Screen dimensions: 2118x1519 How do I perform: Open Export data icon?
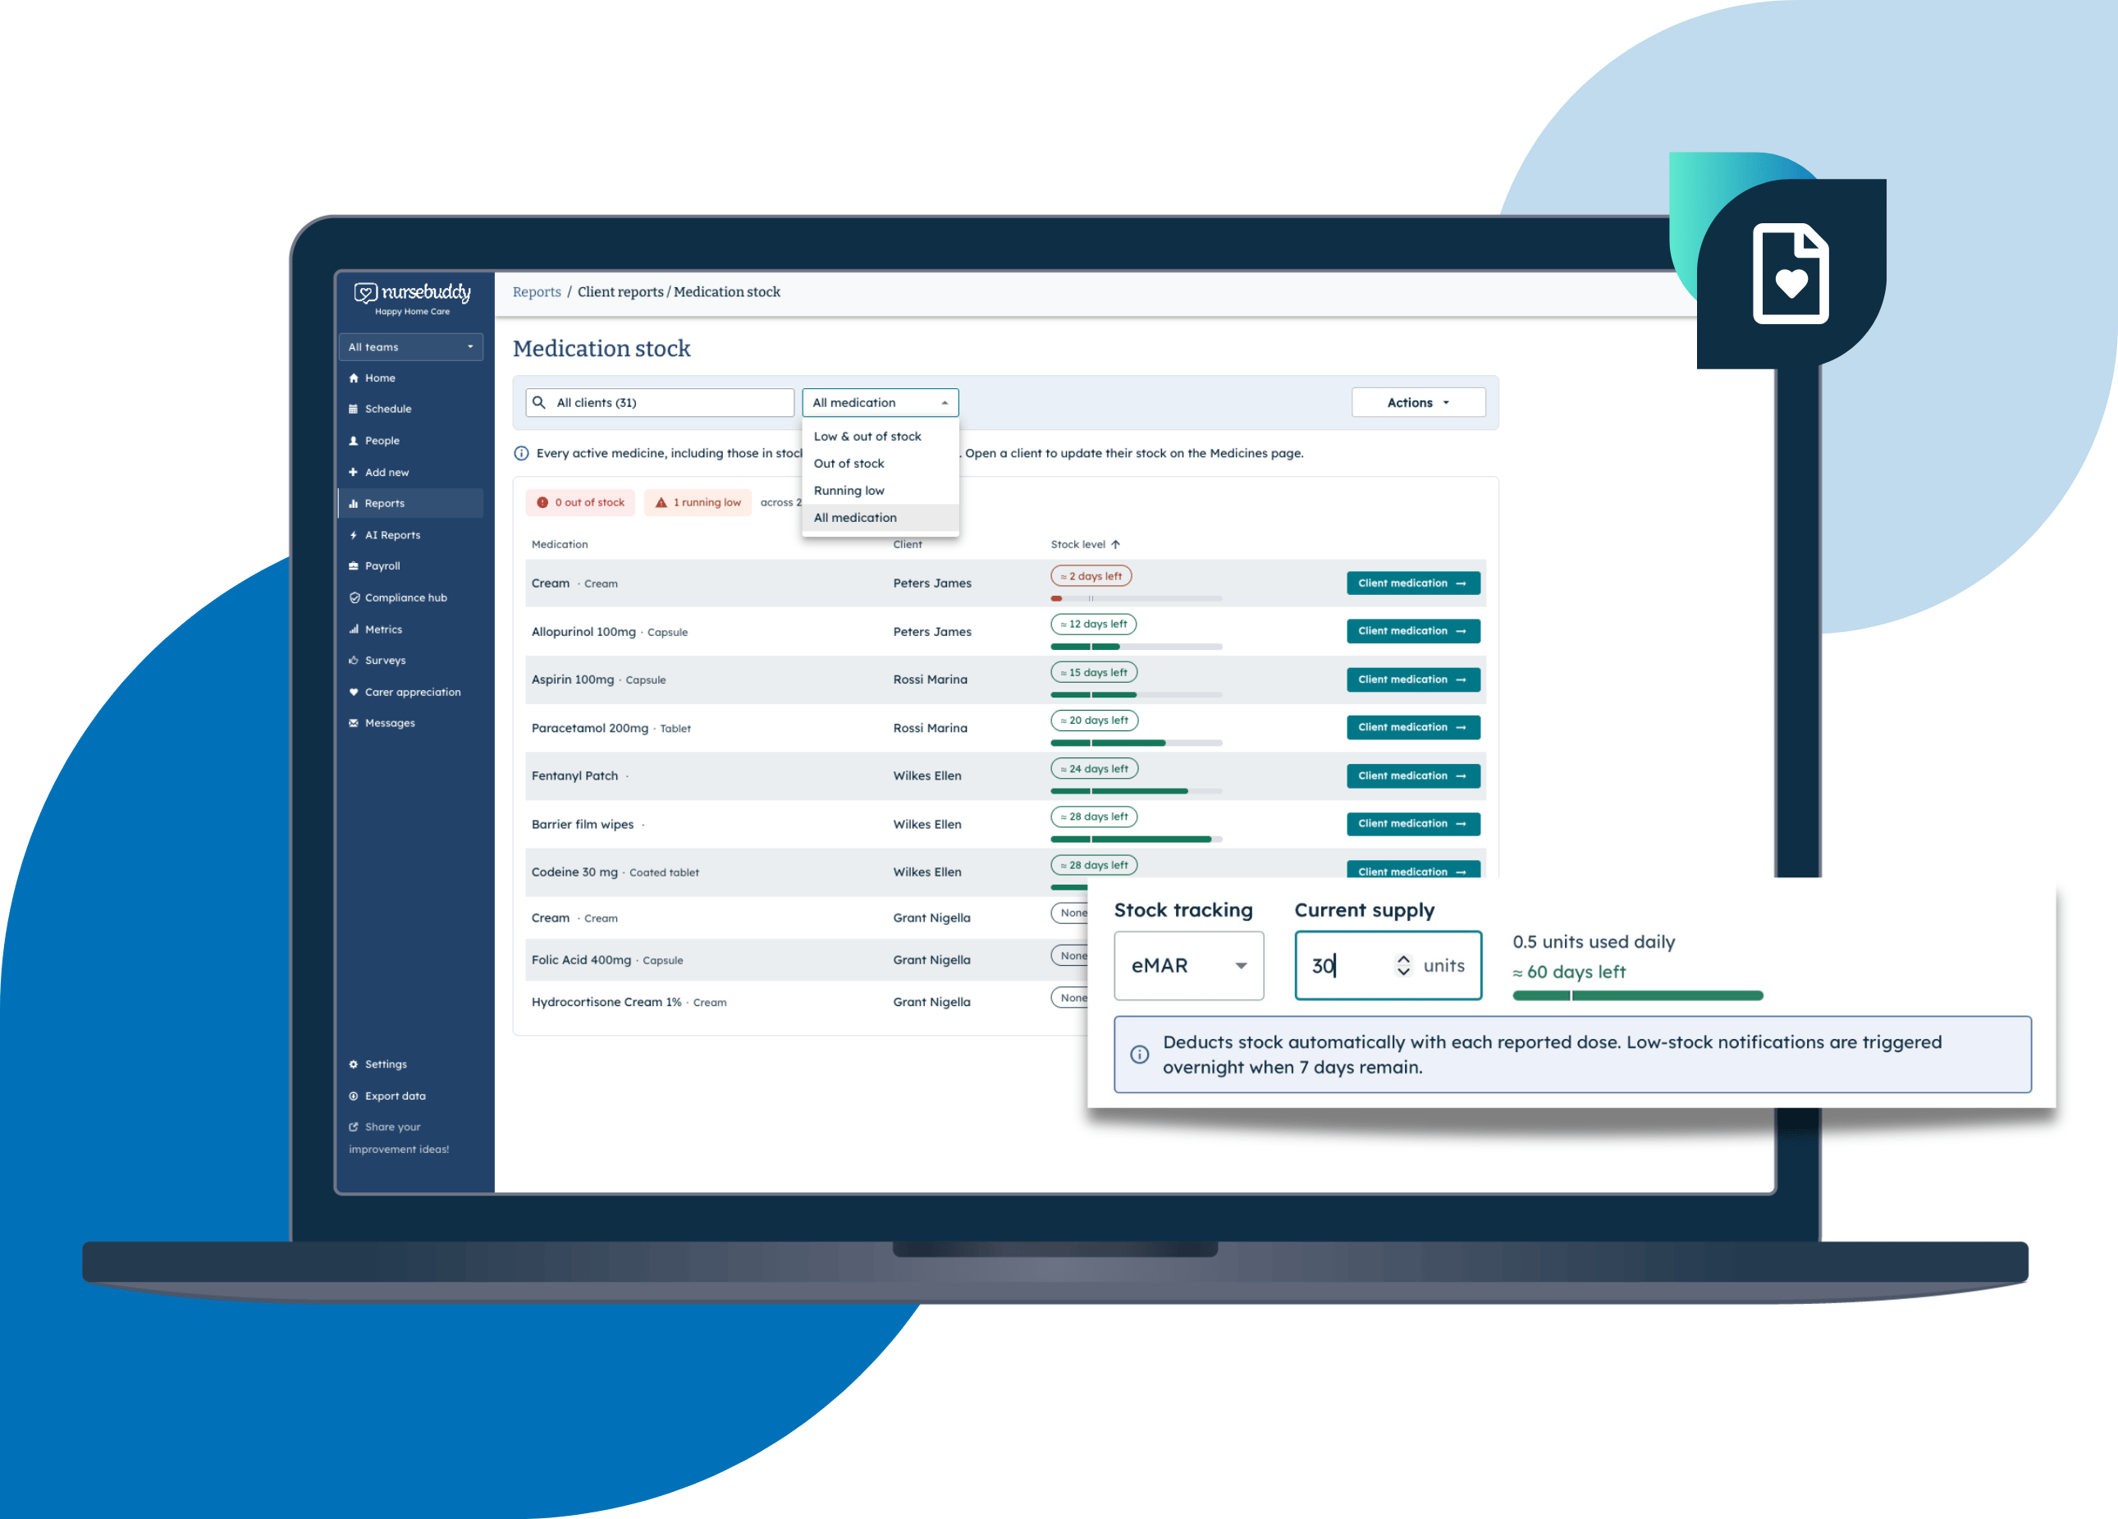tap(353, 1096)
